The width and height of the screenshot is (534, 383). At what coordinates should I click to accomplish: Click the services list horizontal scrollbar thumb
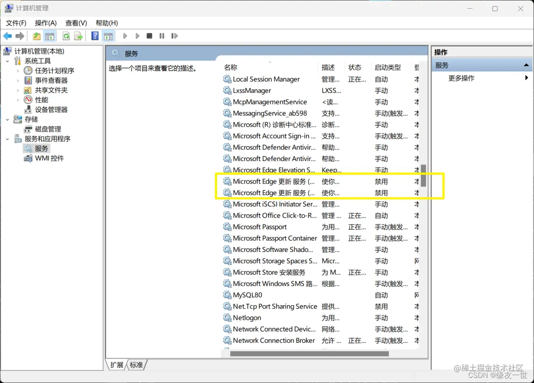(309, 354)
